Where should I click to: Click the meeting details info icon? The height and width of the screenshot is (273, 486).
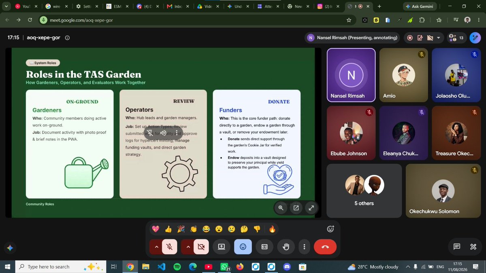[67, 38]
